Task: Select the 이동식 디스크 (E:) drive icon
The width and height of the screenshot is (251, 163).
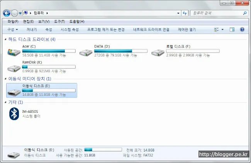Action: point(14,92)
